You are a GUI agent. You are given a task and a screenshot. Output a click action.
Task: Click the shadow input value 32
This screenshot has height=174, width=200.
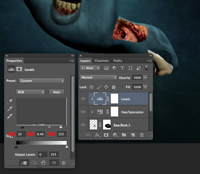tap(21, 134)
